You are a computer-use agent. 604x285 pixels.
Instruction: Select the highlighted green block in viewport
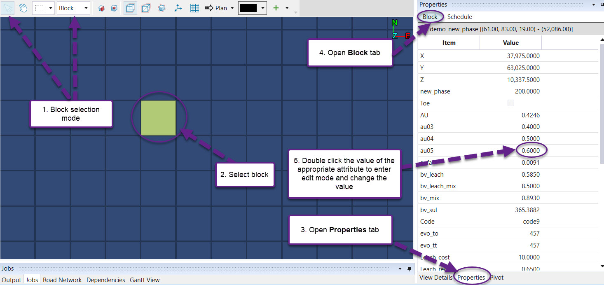158,118
